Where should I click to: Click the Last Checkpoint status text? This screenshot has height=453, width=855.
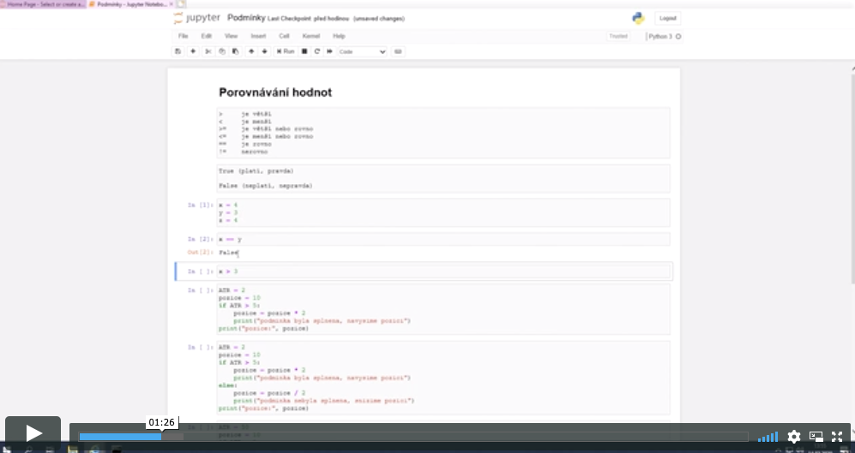coord(308,19)
